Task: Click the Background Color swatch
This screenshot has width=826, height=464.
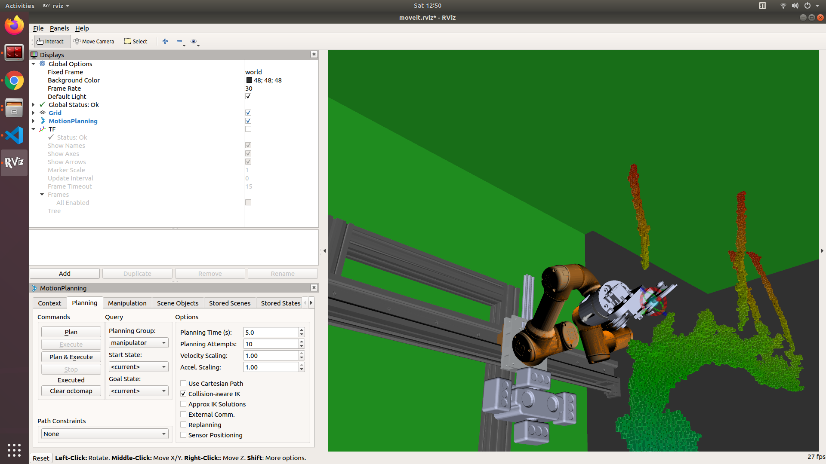Action: 249,80
